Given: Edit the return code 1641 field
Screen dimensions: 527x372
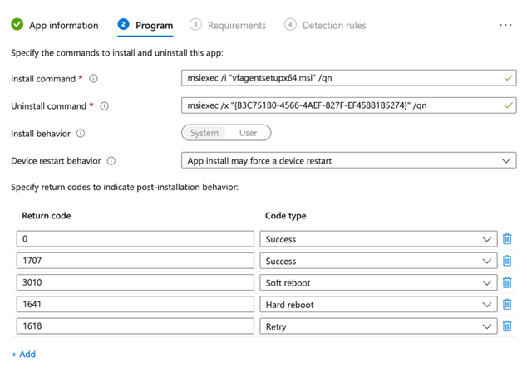Looking at the screenshot, I should coord(135,304).
